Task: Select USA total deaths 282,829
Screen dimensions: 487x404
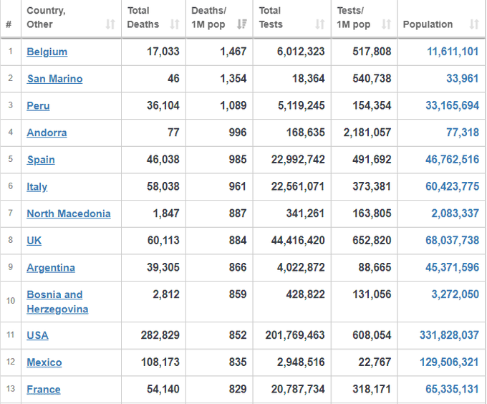Action: (x=160, y=335)
